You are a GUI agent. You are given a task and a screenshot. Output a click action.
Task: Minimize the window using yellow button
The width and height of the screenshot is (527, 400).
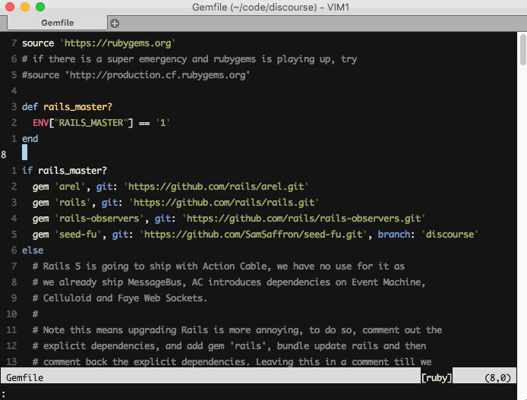point(25,7)
